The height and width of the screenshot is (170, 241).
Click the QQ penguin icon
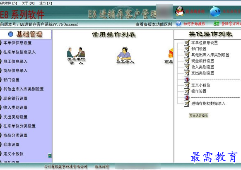coord(180,11)
